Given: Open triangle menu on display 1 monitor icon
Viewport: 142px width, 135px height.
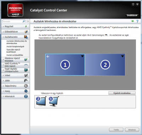Looking at the screenshot, I should coord(59,97).
